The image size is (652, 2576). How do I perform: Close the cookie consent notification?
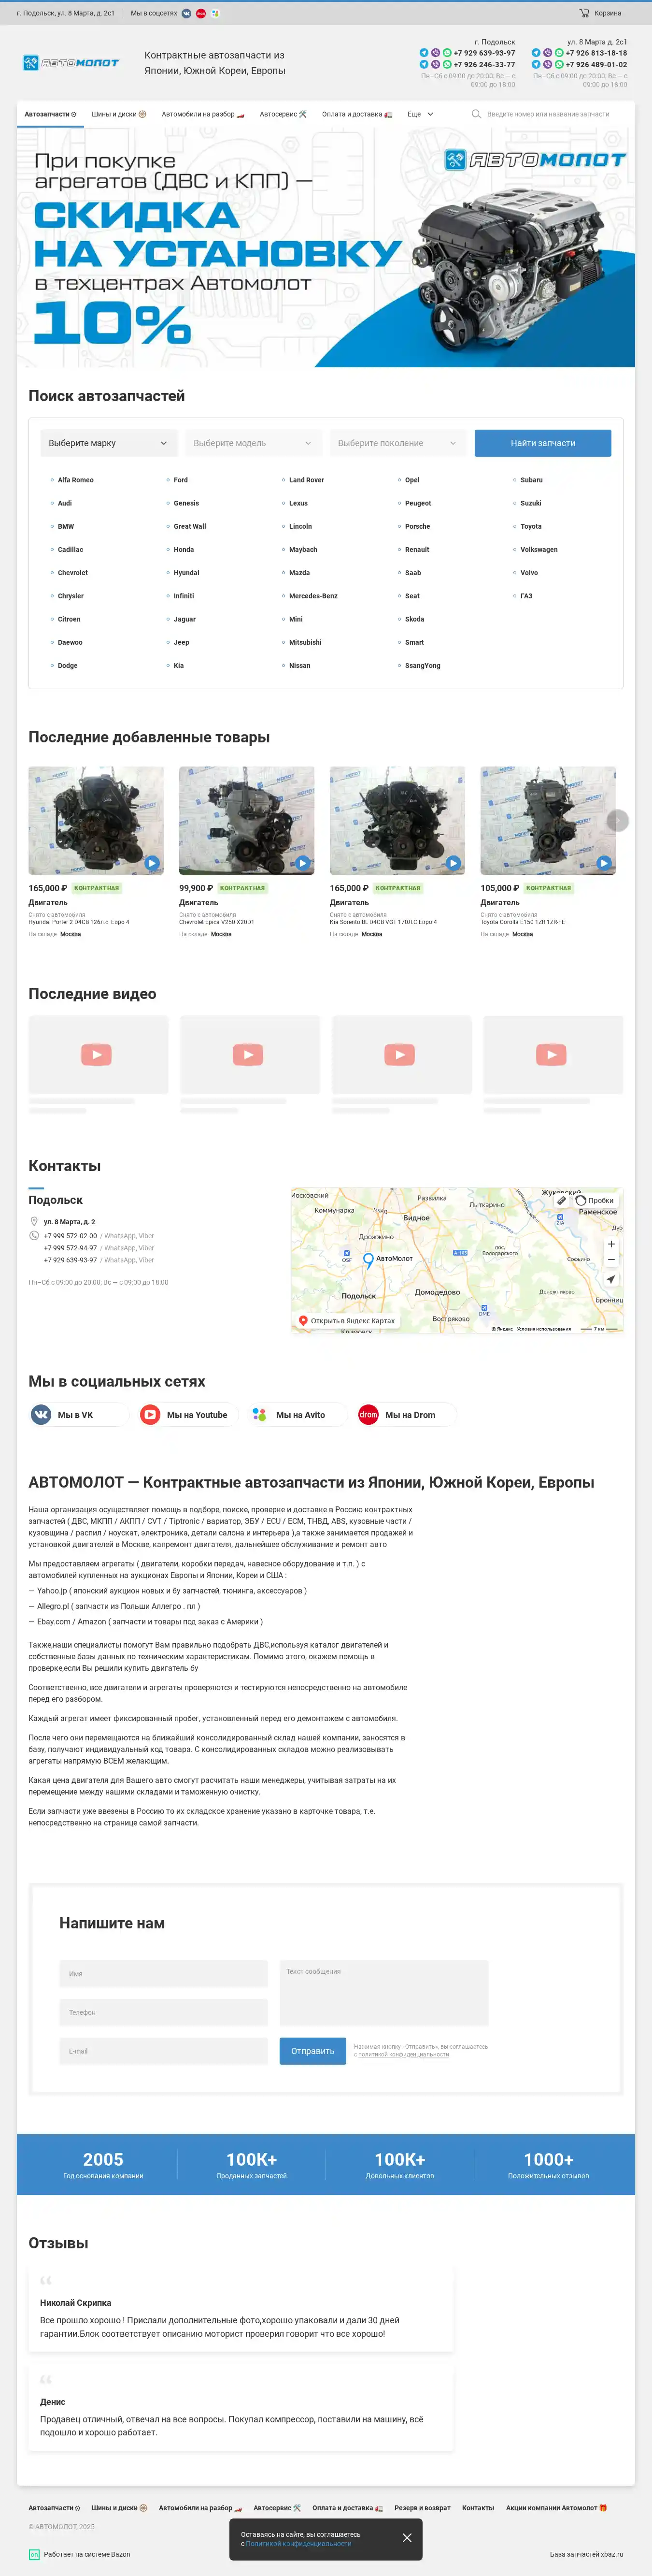click(x=407, y=2537)
